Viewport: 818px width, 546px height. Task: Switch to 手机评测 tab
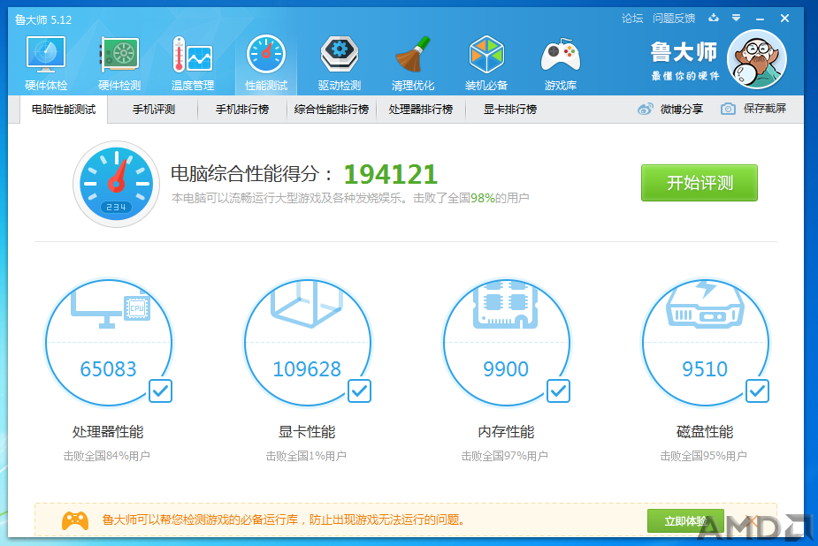pos(153,110)
